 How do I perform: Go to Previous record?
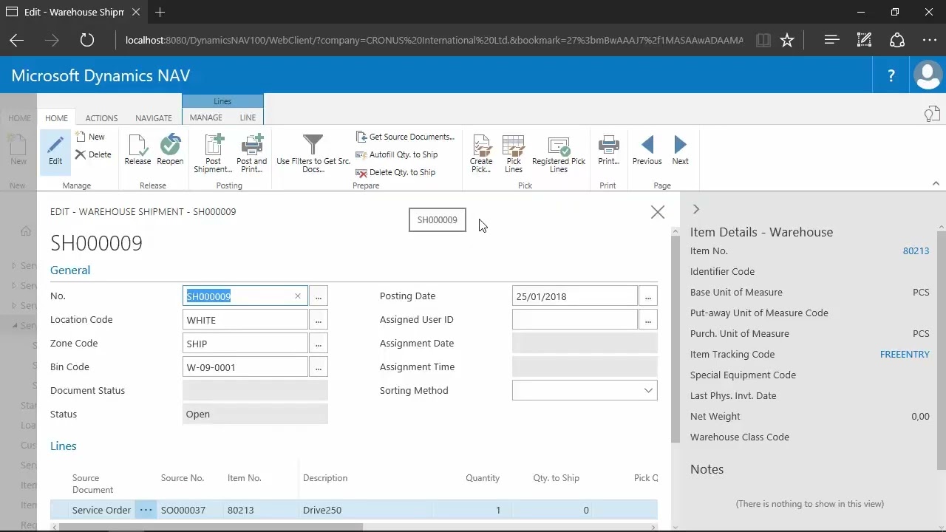pyautogui.click(x=647, y=151)
